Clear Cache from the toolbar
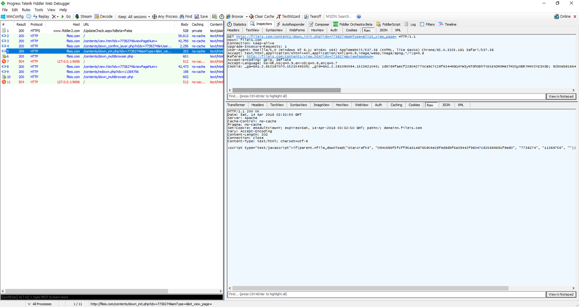The width and height of the screenshot is (579, 307). pos(261,16)
